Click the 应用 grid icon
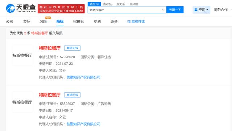This screenshot has height=131, width=232. click(196, 10)
